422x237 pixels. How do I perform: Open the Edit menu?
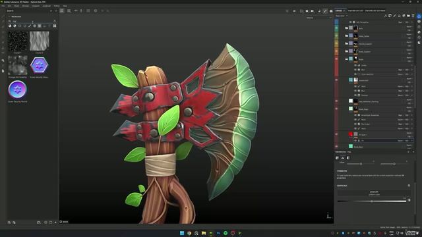pyautogui.click(x=9, y=6)
